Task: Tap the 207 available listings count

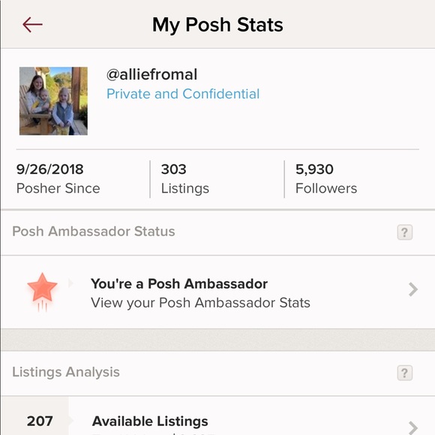Action: tap(40, 421)
